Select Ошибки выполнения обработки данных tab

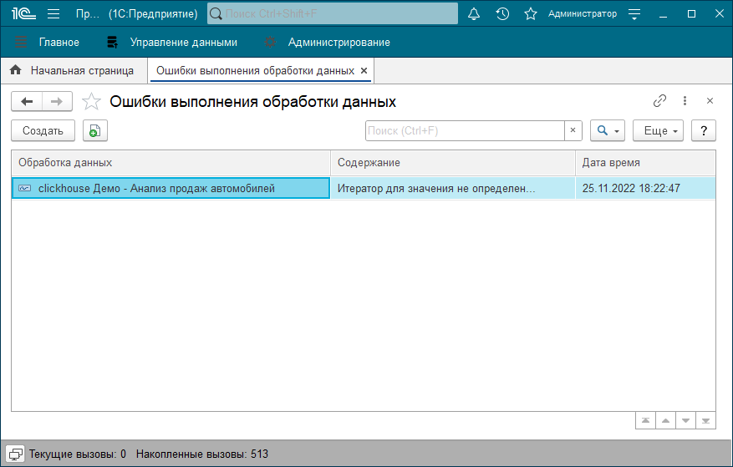(255, 70)
